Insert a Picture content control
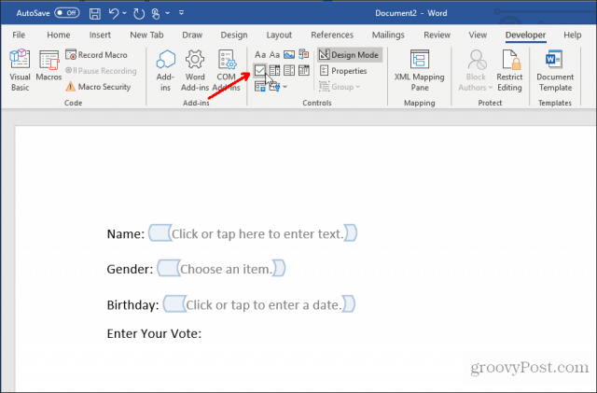597x393 pixels. [x=289, y=55]
